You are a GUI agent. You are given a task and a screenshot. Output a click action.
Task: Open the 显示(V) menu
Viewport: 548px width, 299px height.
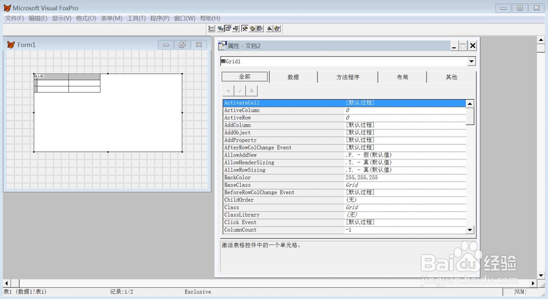pyautogui.click(x=62, y=18)
